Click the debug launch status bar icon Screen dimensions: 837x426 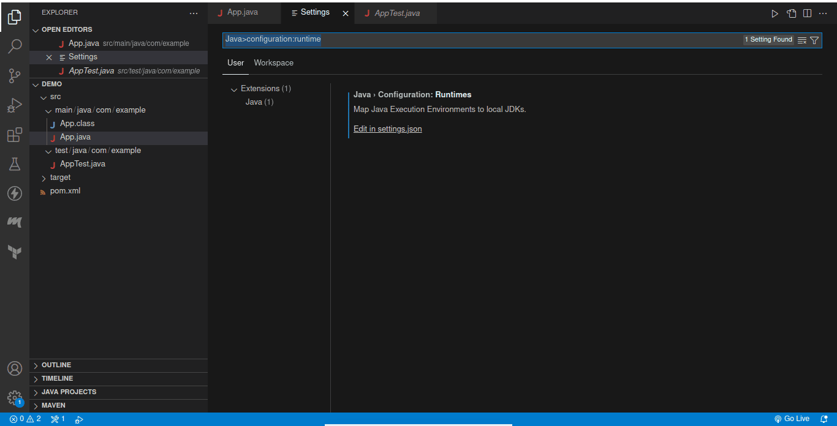(79, 419)
